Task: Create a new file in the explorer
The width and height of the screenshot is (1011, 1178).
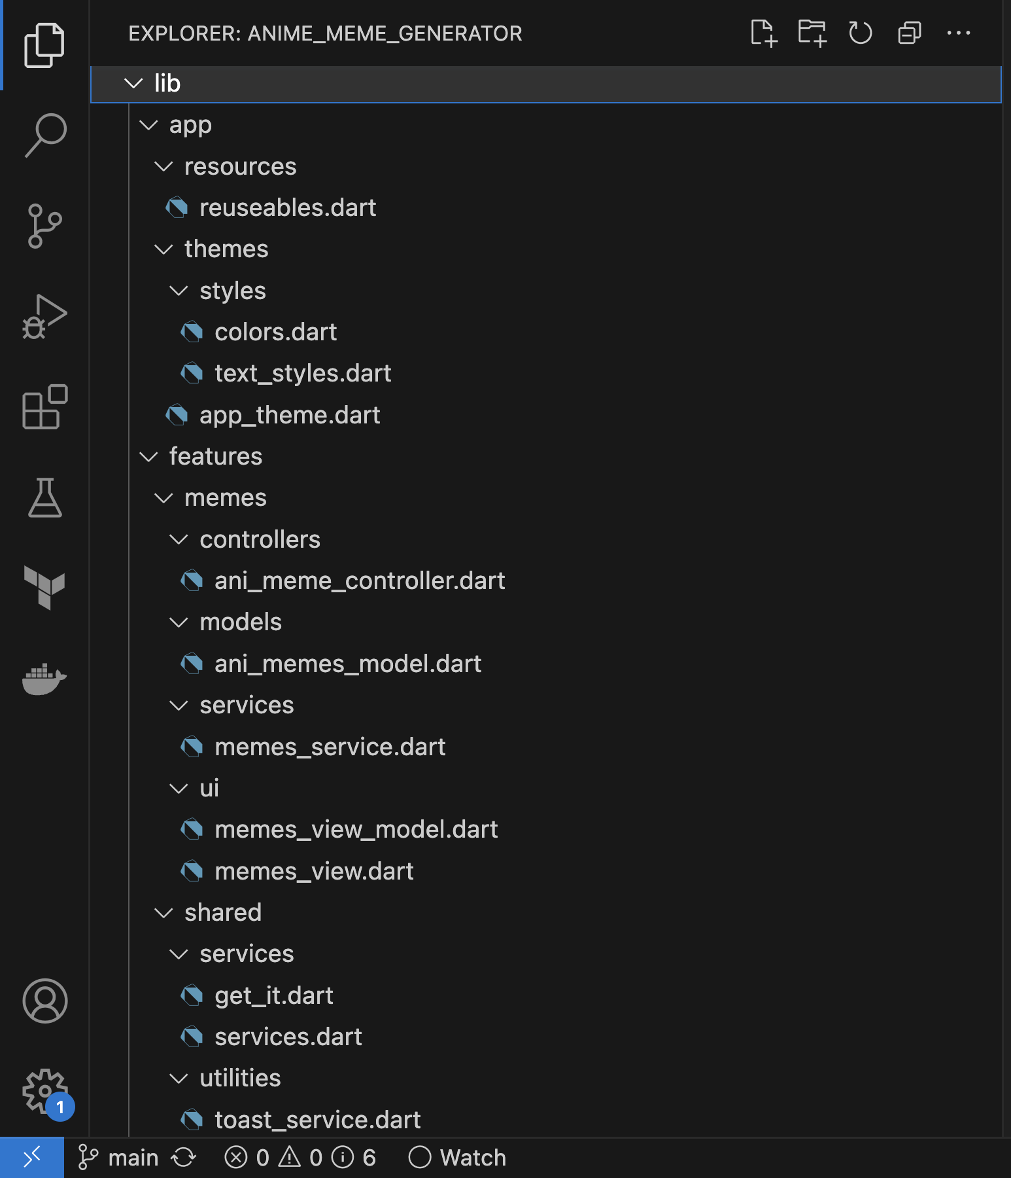Action: click(x=765, y=33)
